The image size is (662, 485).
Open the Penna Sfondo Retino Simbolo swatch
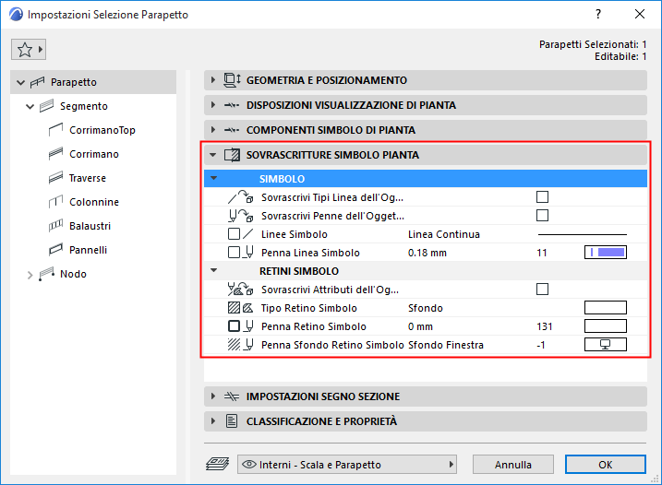606,345
